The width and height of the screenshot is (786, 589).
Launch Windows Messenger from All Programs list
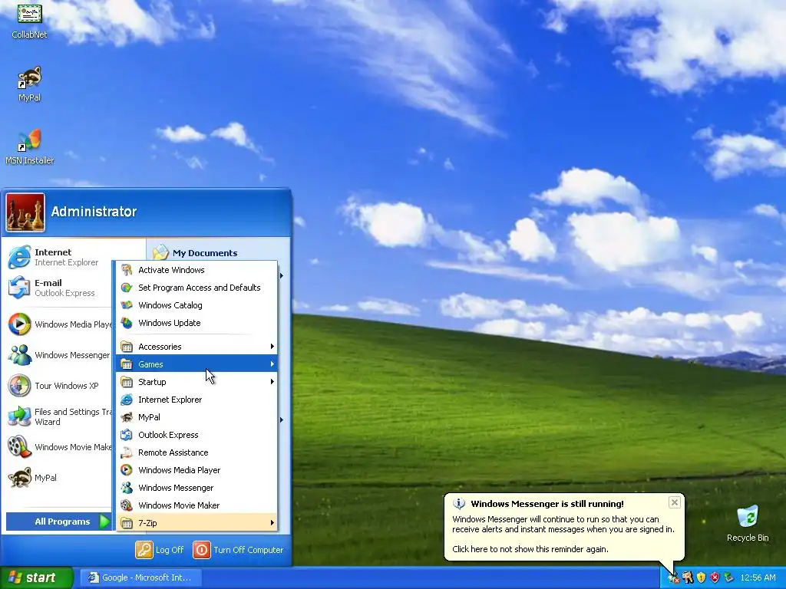point(196,488)
